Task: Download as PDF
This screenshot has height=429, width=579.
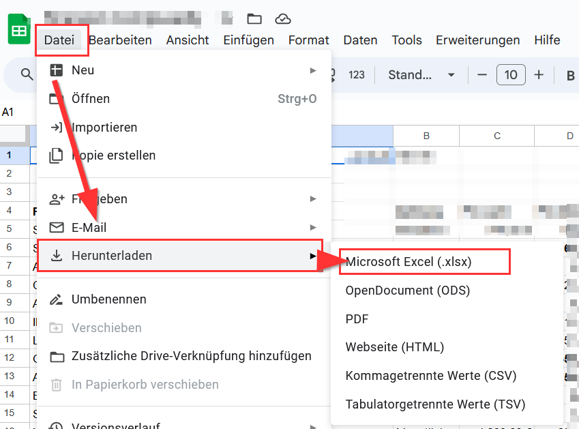Action: pos(357,319)
